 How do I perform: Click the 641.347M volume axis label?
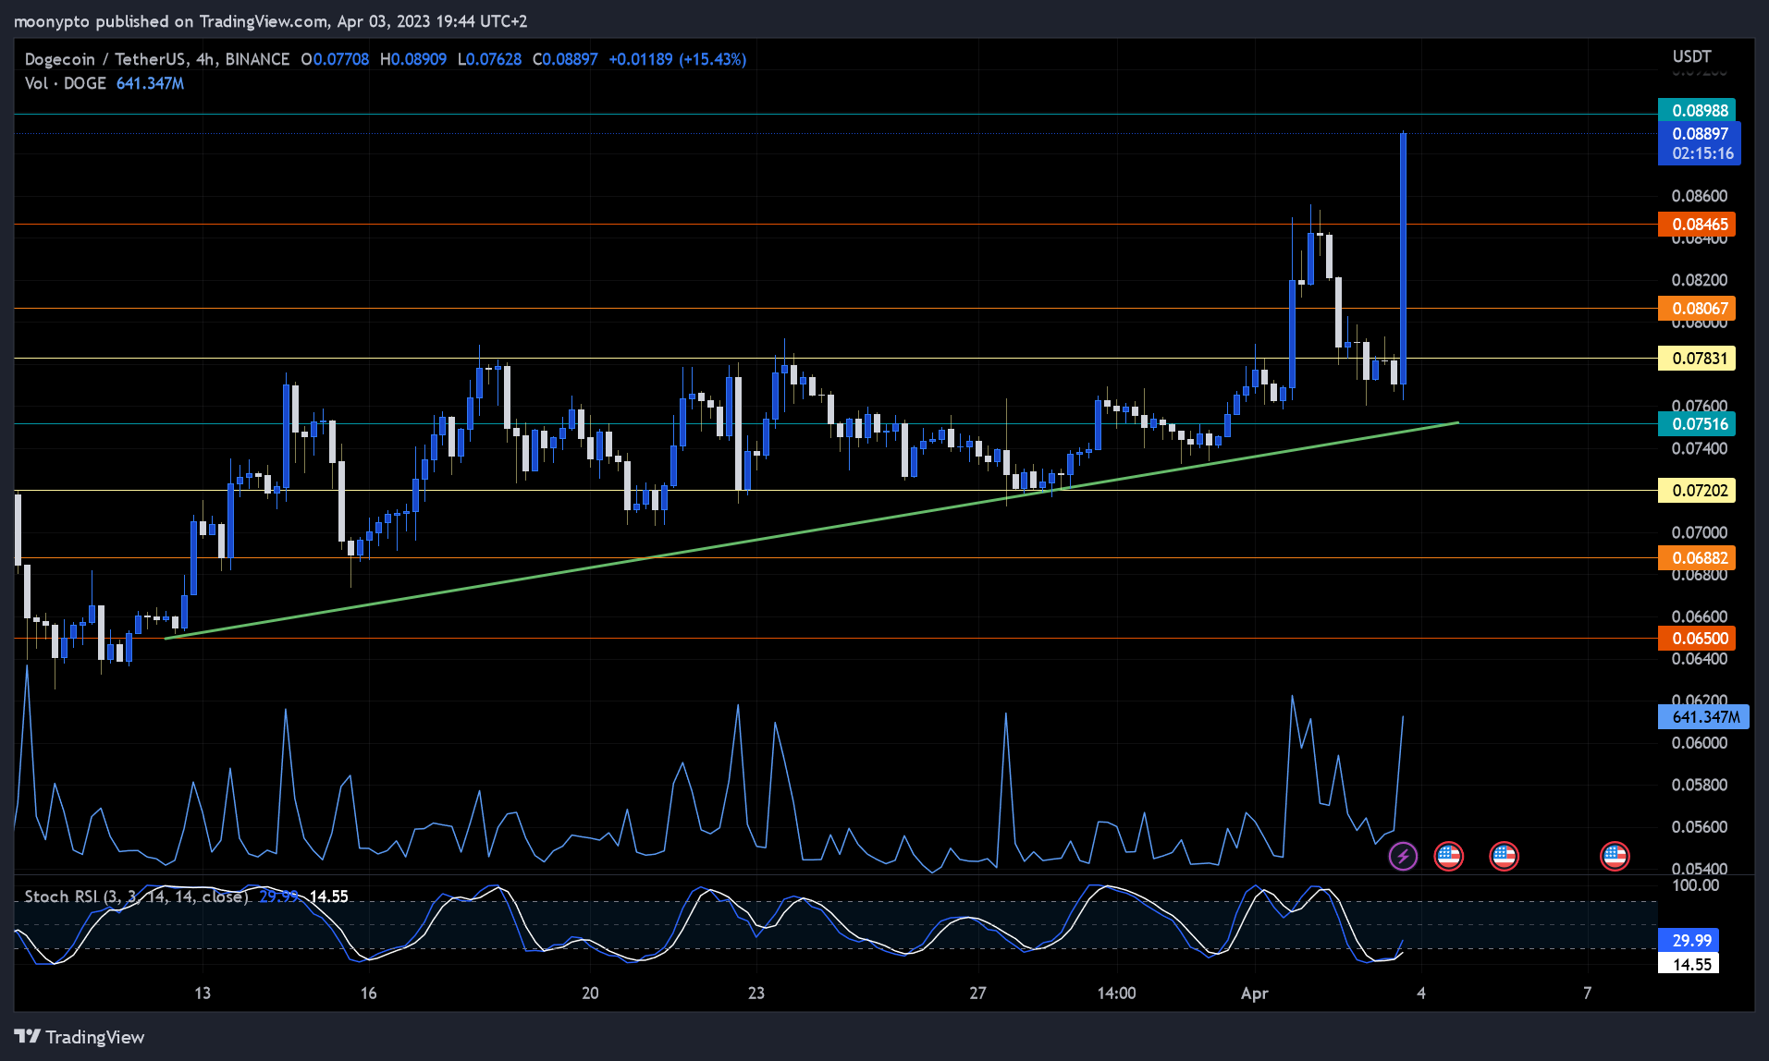coord(1703,716)
